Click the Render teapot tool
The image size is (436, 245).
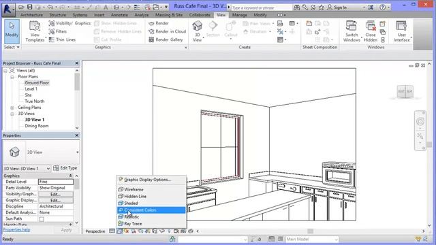click(159, 23)
